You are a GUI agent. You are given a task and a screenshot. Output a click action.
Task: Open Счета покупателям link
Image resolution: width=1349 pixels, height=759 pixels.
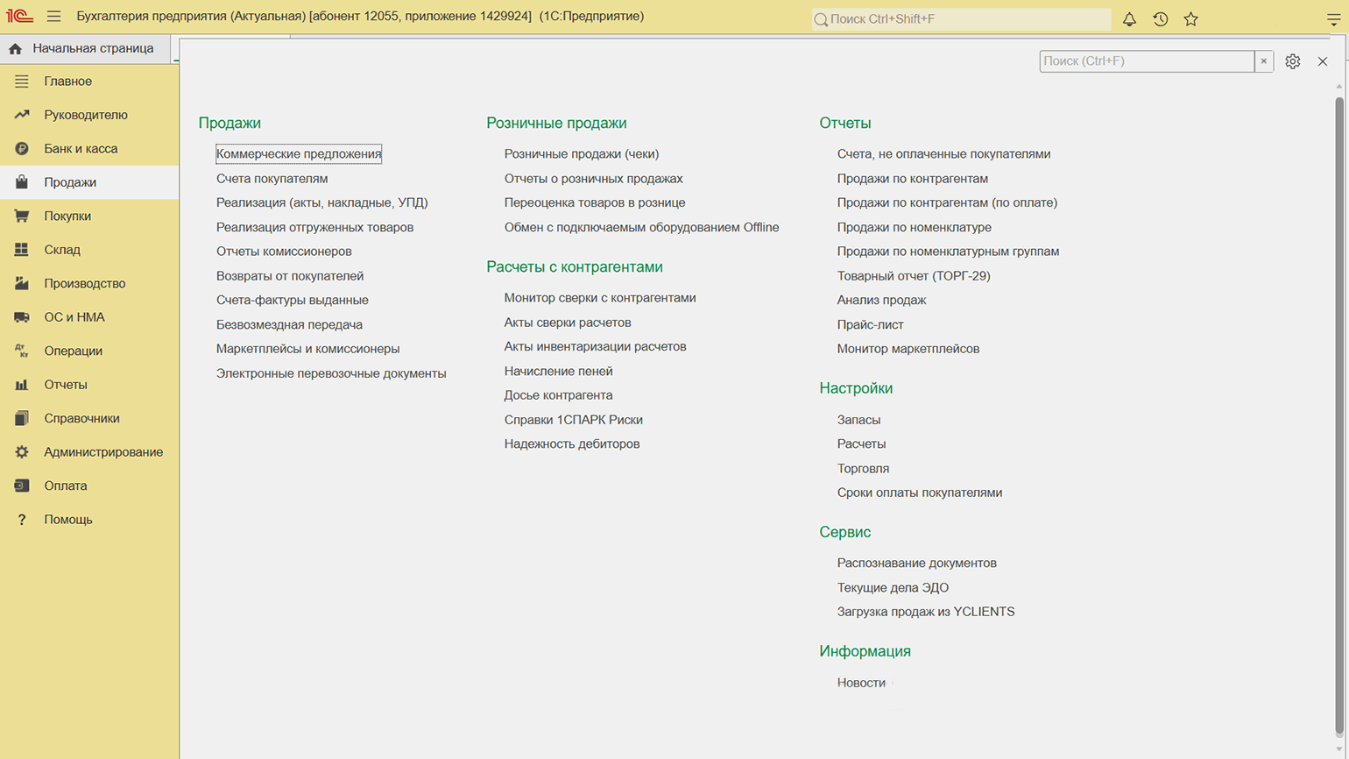pos(272,179)
